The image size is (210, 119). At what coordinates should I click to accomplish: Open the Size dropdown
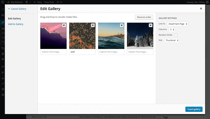point(172,40)
